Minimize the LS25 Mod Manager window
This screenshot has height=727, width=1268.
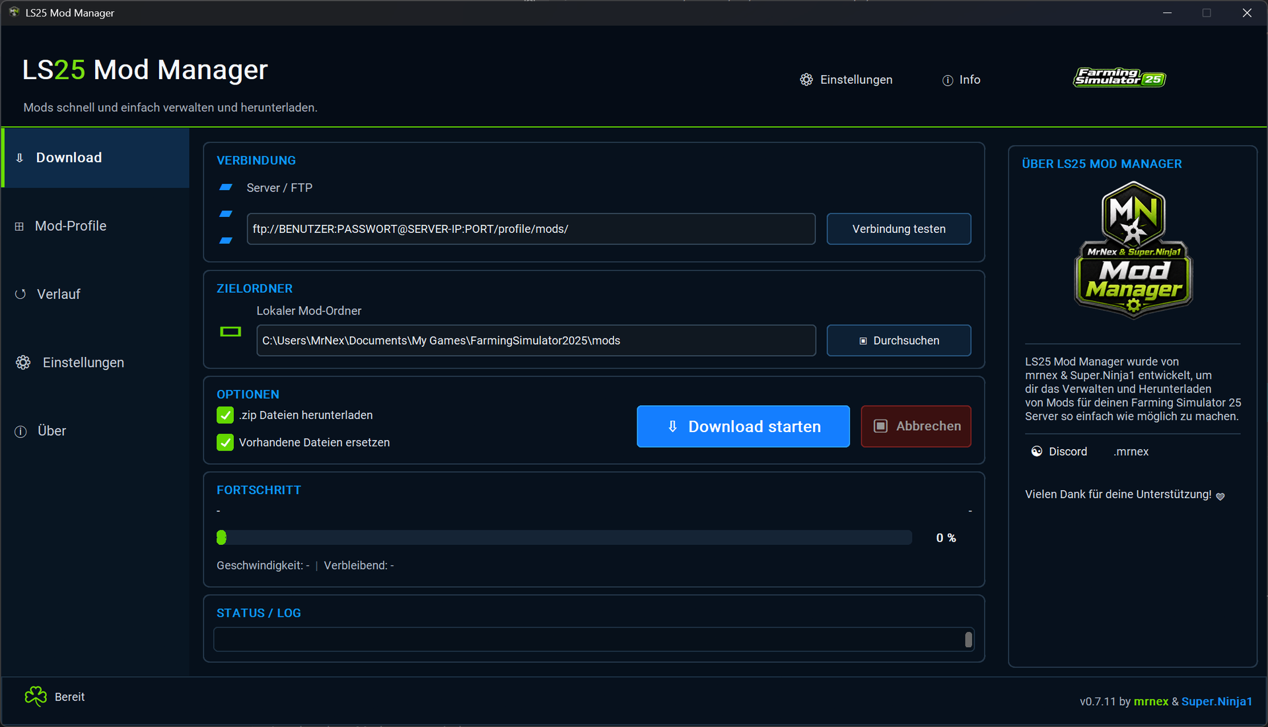1168,13
